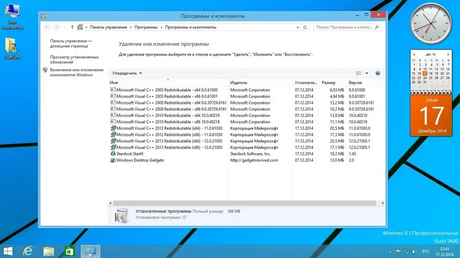Open the Help question mark icon
This screenshot has height=258, width=460.
(x=378, y=73)
